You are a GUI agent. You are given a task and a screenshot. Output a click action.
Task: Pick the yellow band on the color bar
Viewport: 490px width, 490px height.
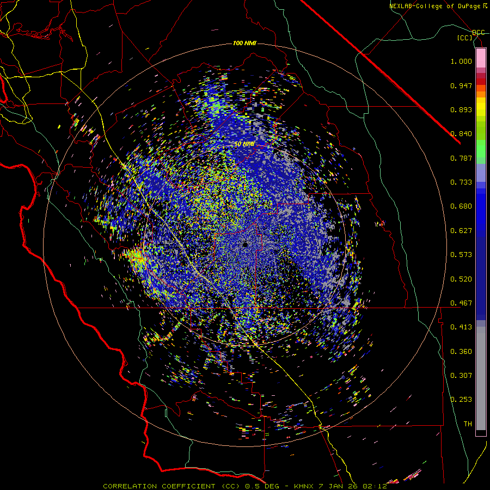coord(481,107)
